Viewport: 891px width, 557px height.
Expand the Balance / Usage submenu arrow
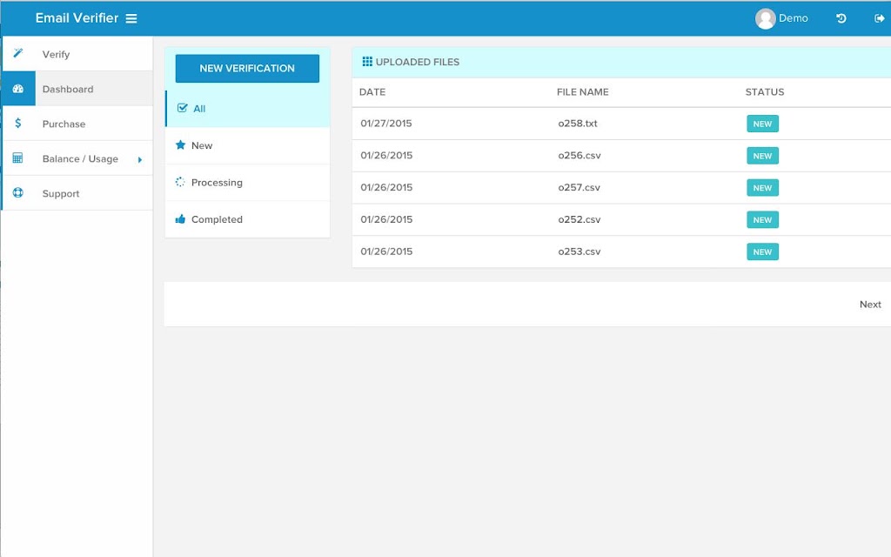click(x=140, y=160)
